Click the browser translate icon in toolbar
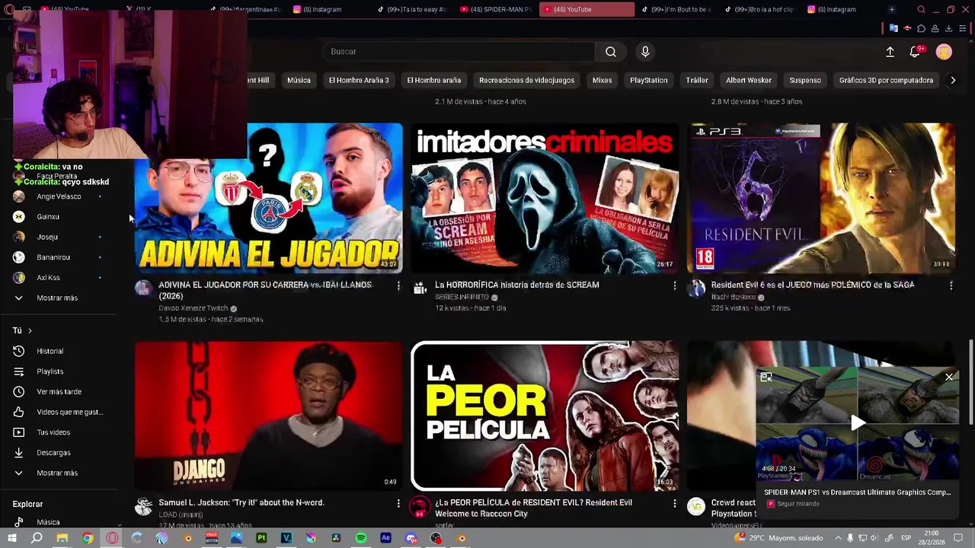This screenshot has width=975, height=548. 893,28
